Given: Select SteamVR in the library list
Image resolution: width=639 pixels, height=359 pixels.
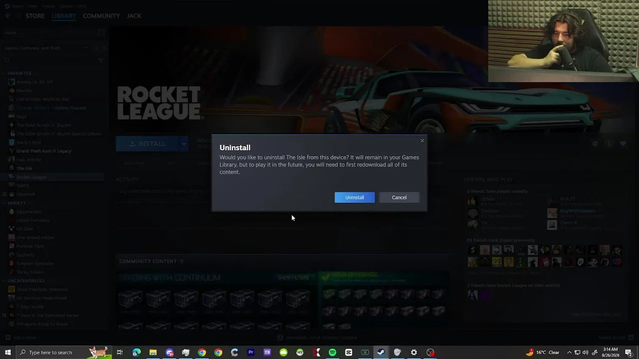Looking at the screenshot, I should (25, 194).
